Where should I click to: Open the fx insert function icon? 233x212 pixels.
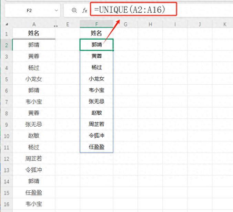85,11
